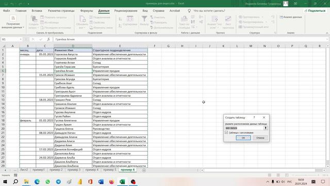Switch to sheet tab Лист2

click(24, 170)
